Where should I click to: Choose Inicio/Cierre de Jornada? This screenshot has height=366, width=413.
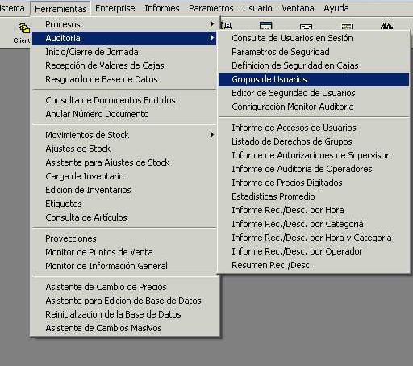(x=124, y=52)
